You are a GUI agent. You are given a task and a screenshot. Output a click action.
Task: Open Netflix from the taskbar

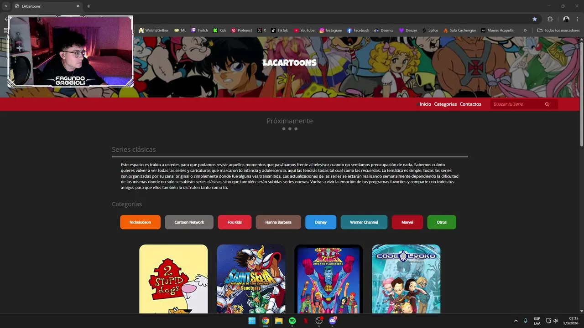click(306, 321)
